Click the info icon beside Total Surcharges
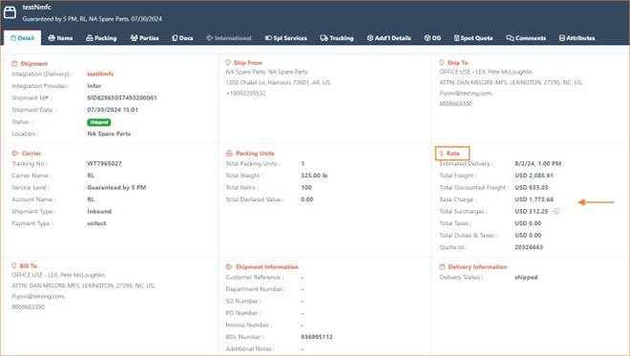The image size is (630, 356). pyautogui.click(x=556, y=211)
